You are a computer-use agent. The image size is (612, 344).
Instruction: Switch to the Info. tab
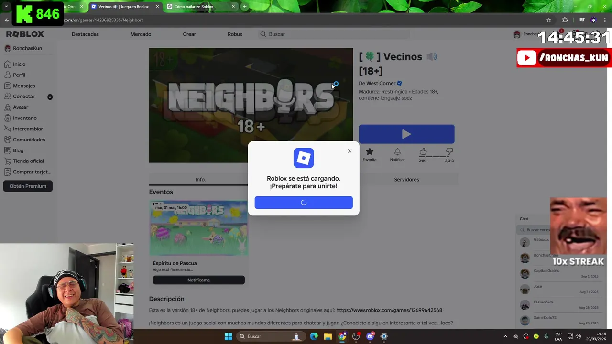pos(200,180)
